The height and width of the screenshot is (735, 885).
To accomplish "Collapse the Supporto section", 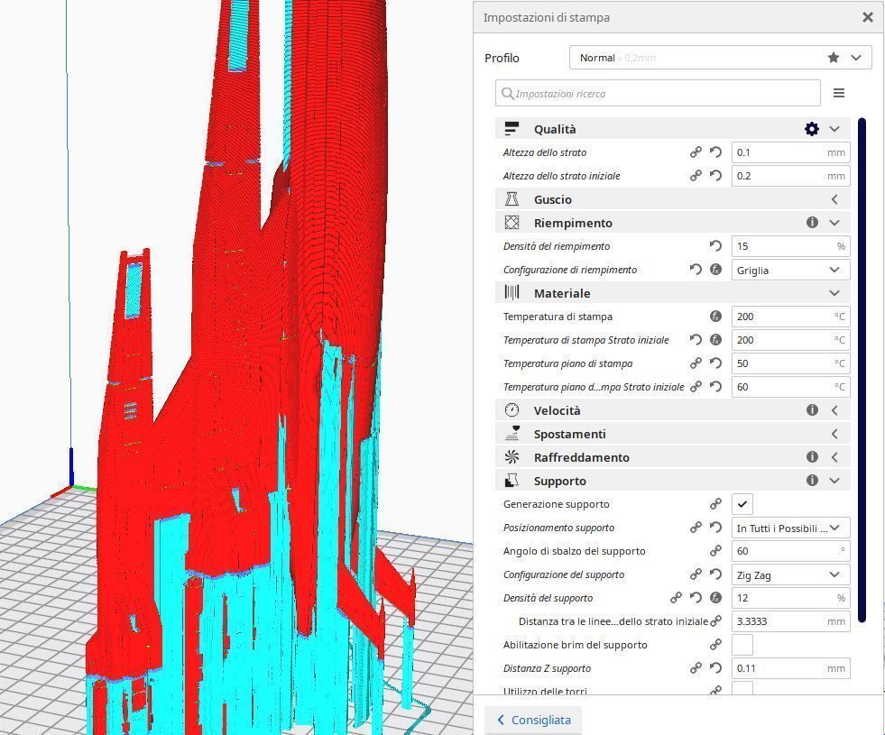I will [x=834, y=481].
